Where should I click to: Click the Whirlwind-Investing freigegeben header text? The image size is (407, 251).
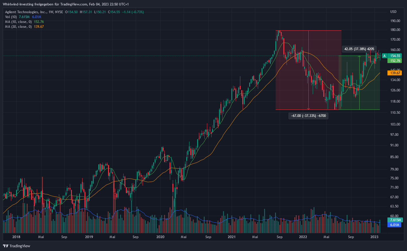click(x=28, y=4)
